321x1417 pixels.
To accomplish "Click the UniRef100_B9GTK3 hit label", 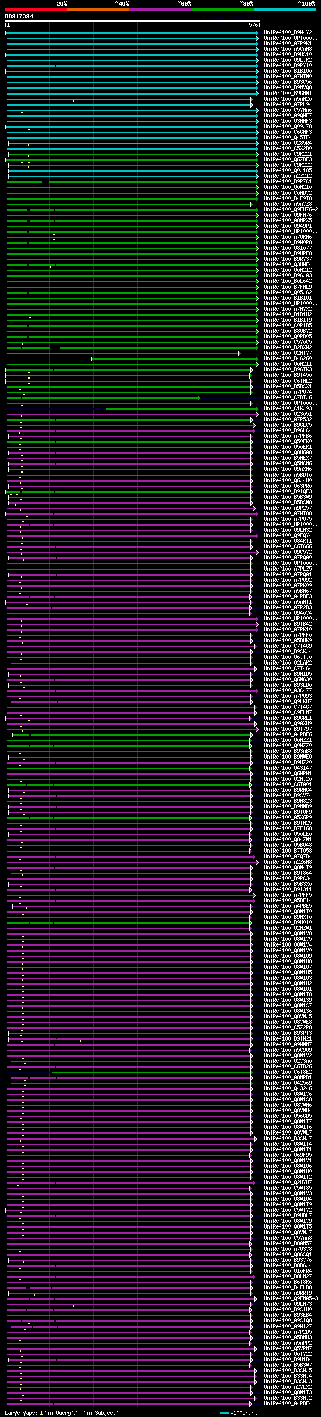I will point(288,369).
